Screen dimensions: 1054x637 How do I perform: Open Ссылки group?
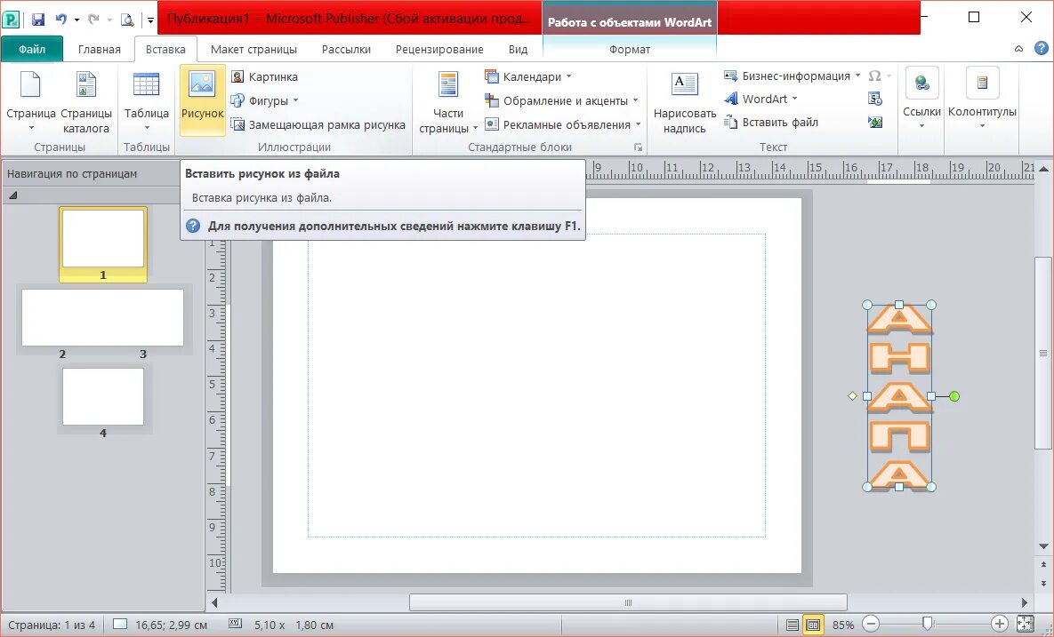tap(921, 100)
